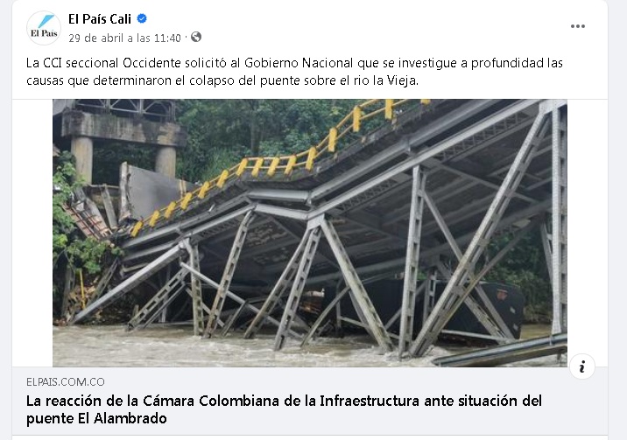Click the globe public-audience icon

[196, 37]
